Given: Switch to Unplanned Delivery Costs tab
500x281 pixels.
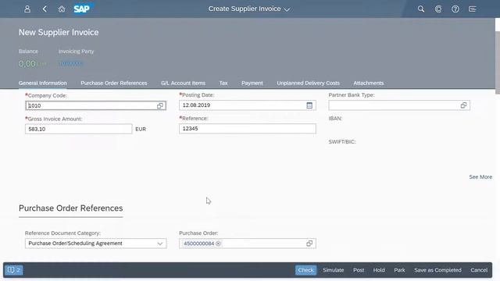Looking at the screenshot, I should tap(308, 84).
